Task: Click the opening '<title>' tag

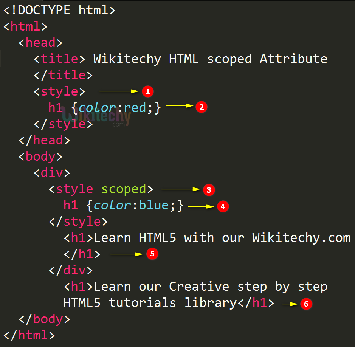Action: [x=59, y=59]
